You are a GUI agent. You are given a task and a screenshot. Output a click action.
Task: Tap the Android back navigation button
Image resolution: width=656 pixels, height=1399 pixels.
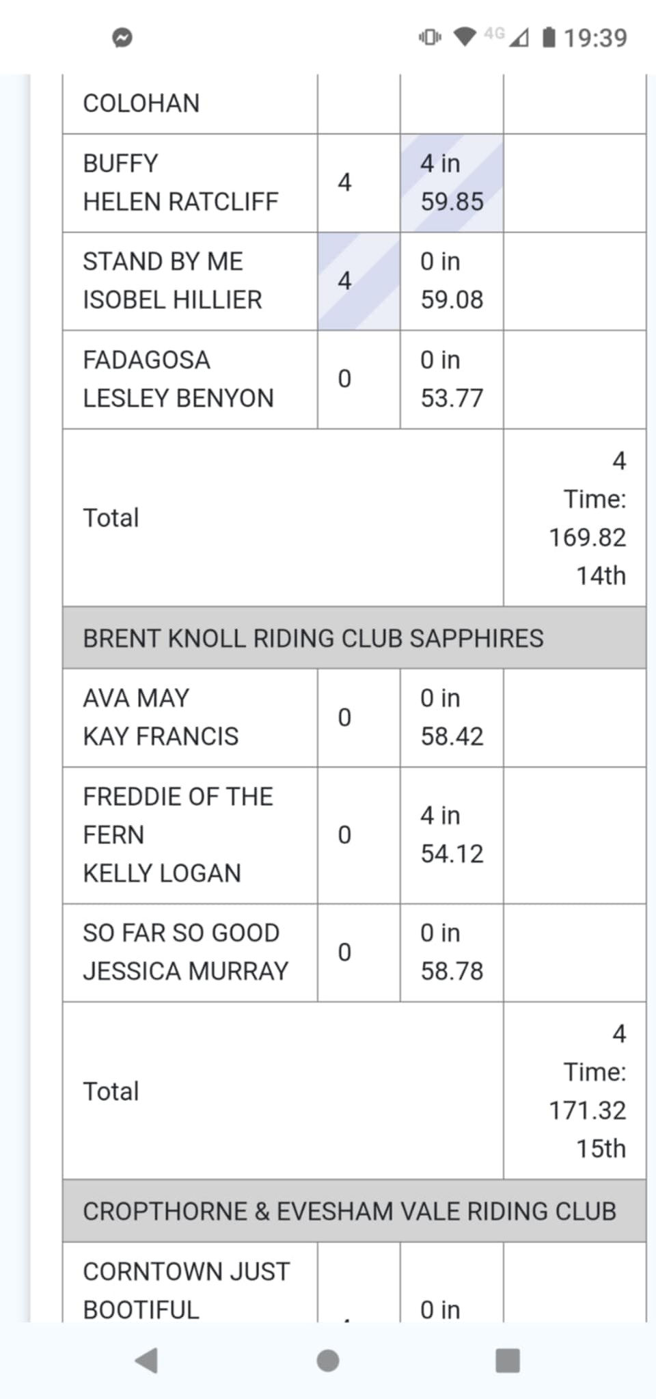[x=147, y=1360]
